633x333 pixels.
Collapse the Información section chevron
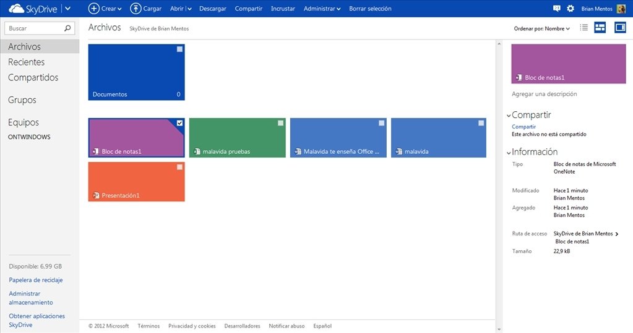[509, 153]
